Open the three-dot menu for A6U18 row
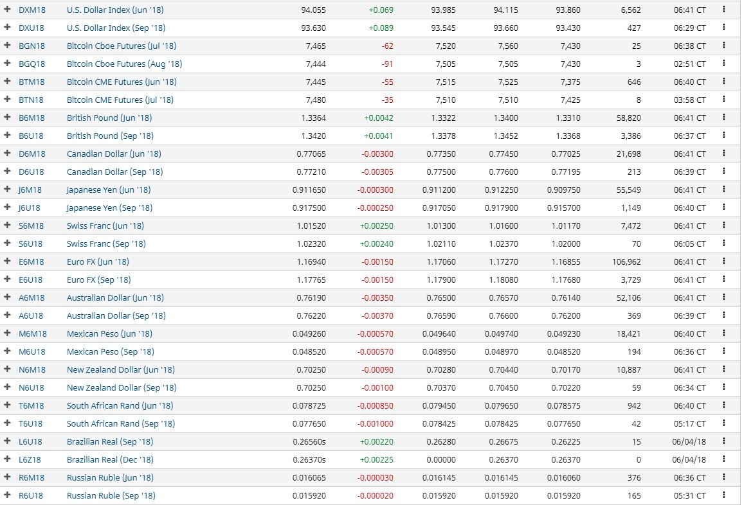 (x=723, y=315)
